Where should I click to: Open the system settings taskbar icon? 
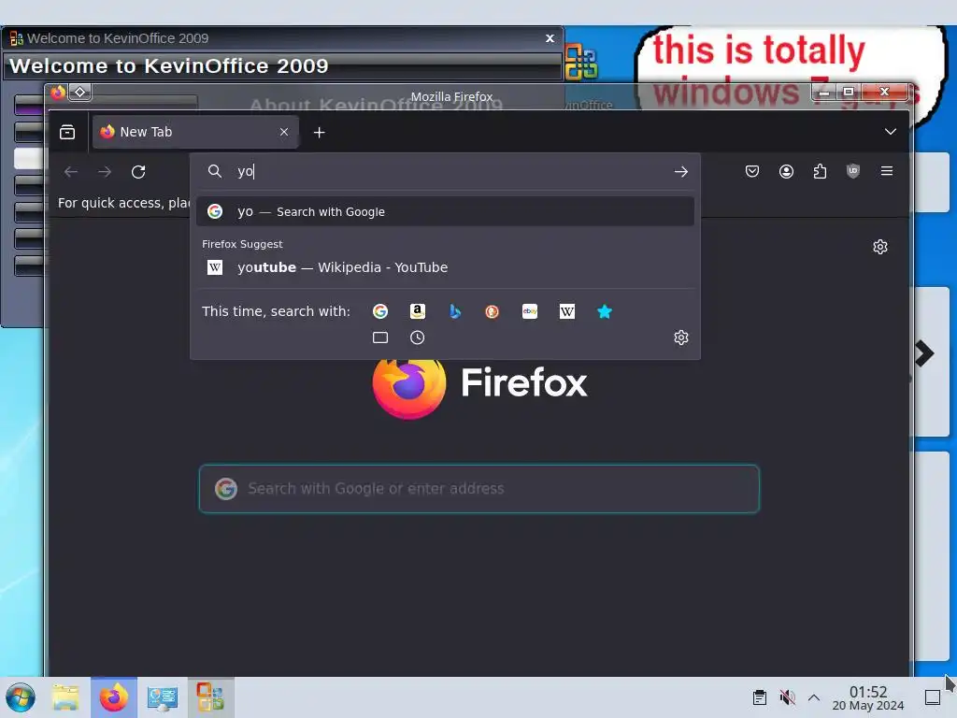(163, 697)
